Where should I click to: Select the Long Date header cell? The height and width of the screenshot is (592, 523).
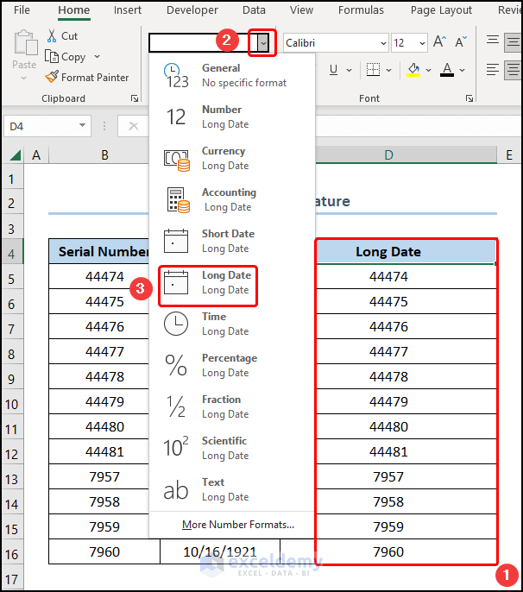pyautogui.click(x=388, y=251)
